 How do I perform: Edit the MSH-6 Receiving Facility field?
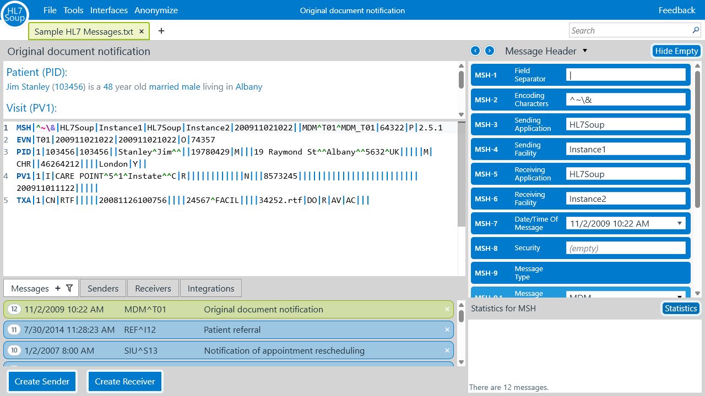click(626, 199)
